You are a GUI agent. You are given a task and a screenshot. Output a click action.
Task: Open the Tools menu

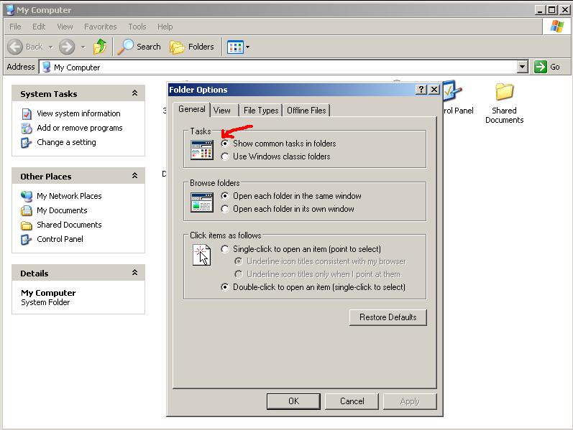coord(137,27)
